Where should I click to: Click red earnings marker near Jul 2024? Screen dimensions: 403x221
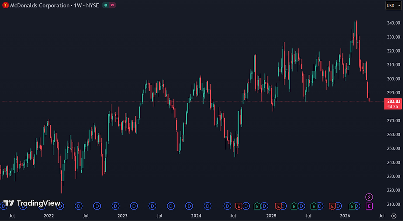point(239,206)
